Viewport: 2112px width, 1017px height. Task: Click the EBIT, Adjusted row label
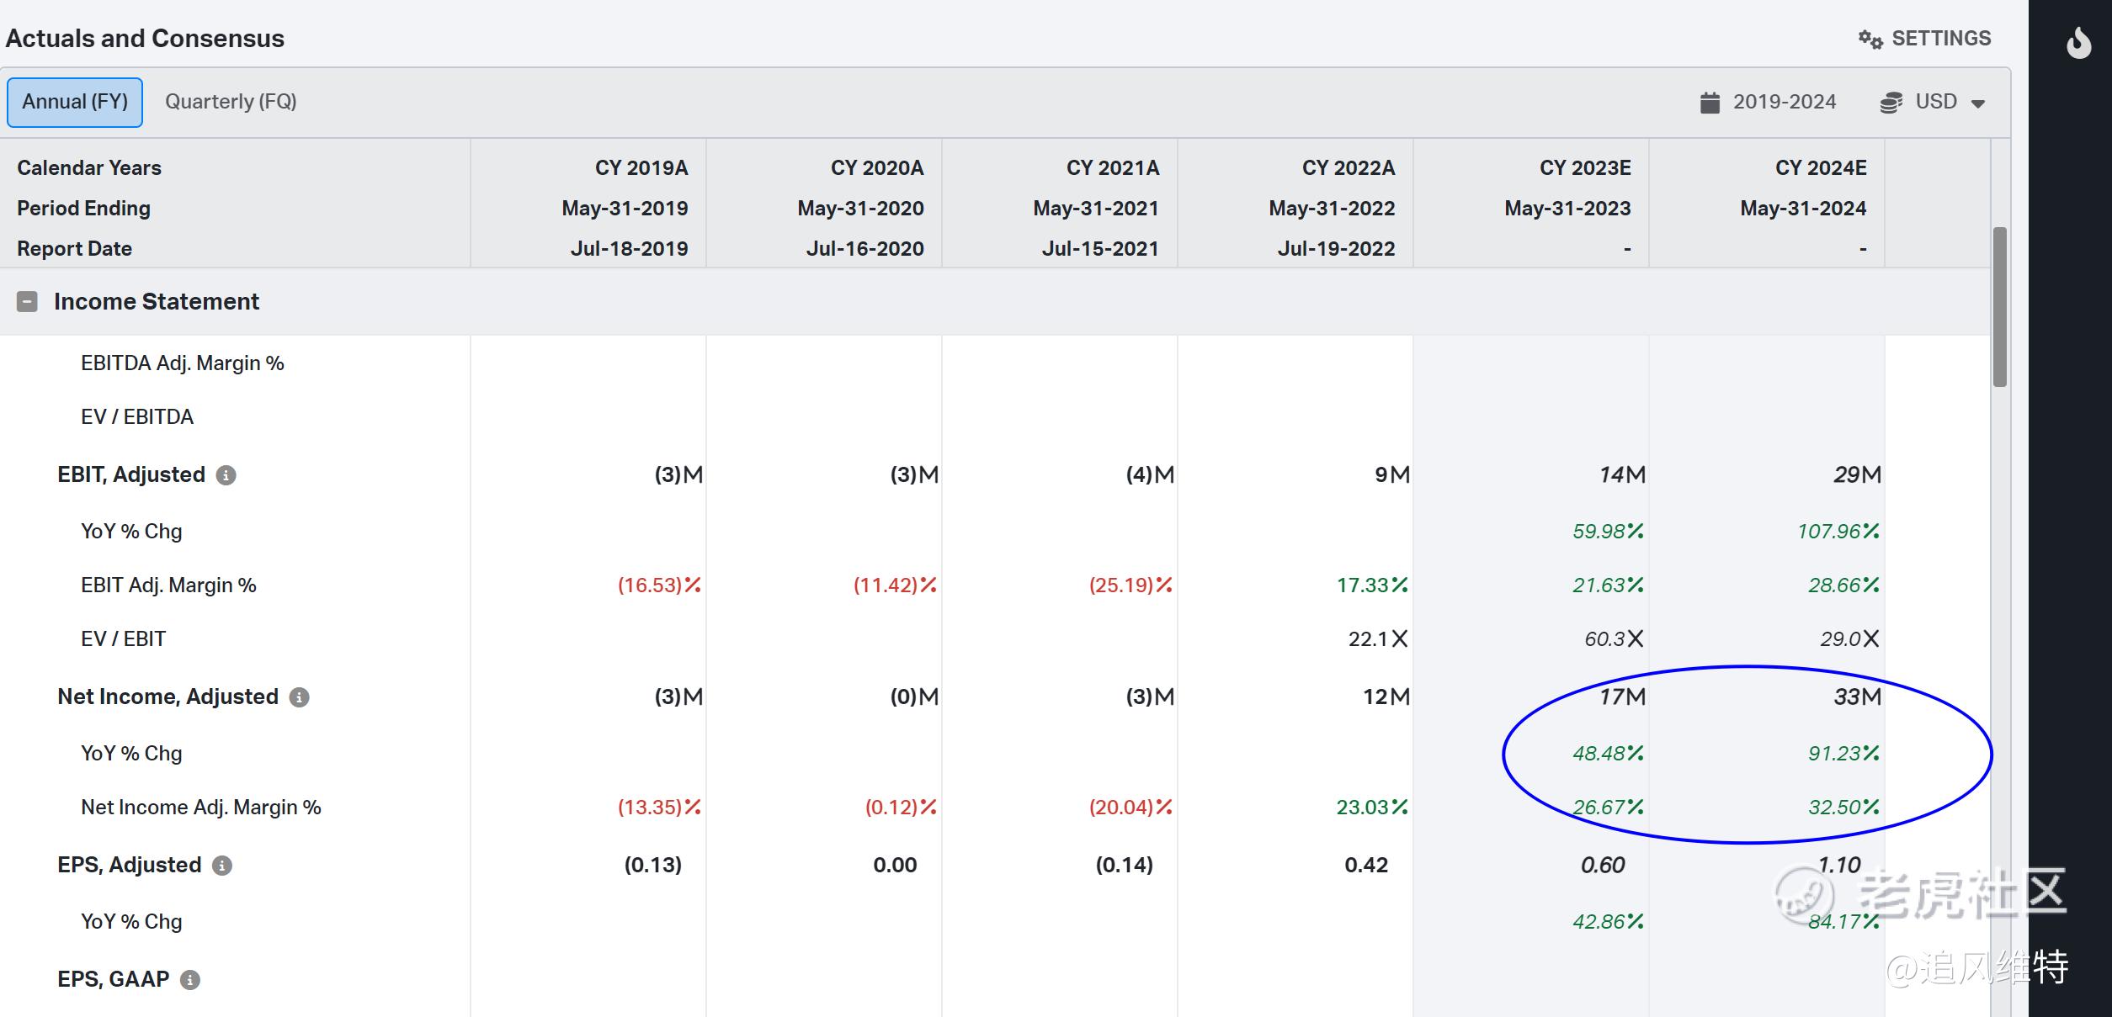[x=131, y=474]
